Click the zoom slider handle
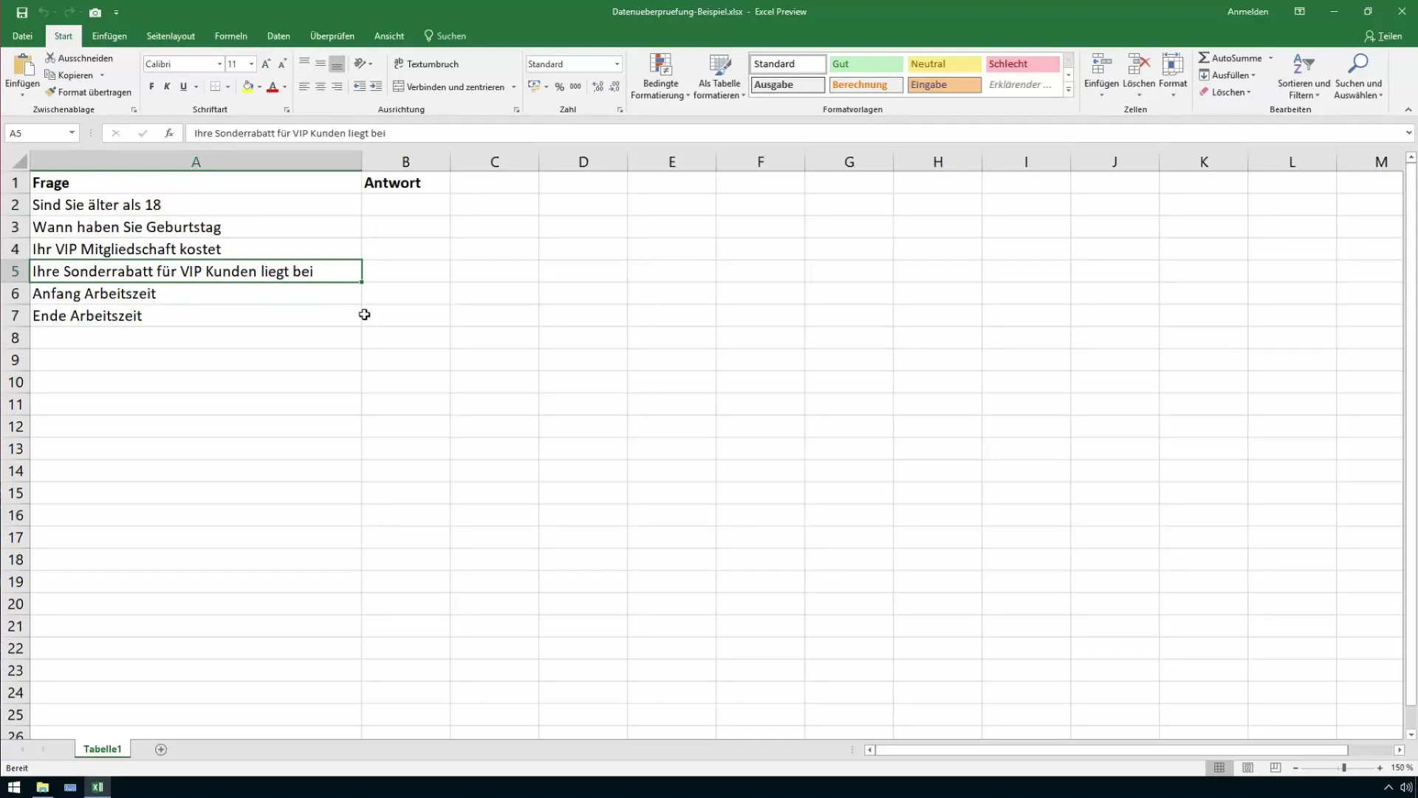The height and width of the screenshot is (798, 1418). [1344, 768]
